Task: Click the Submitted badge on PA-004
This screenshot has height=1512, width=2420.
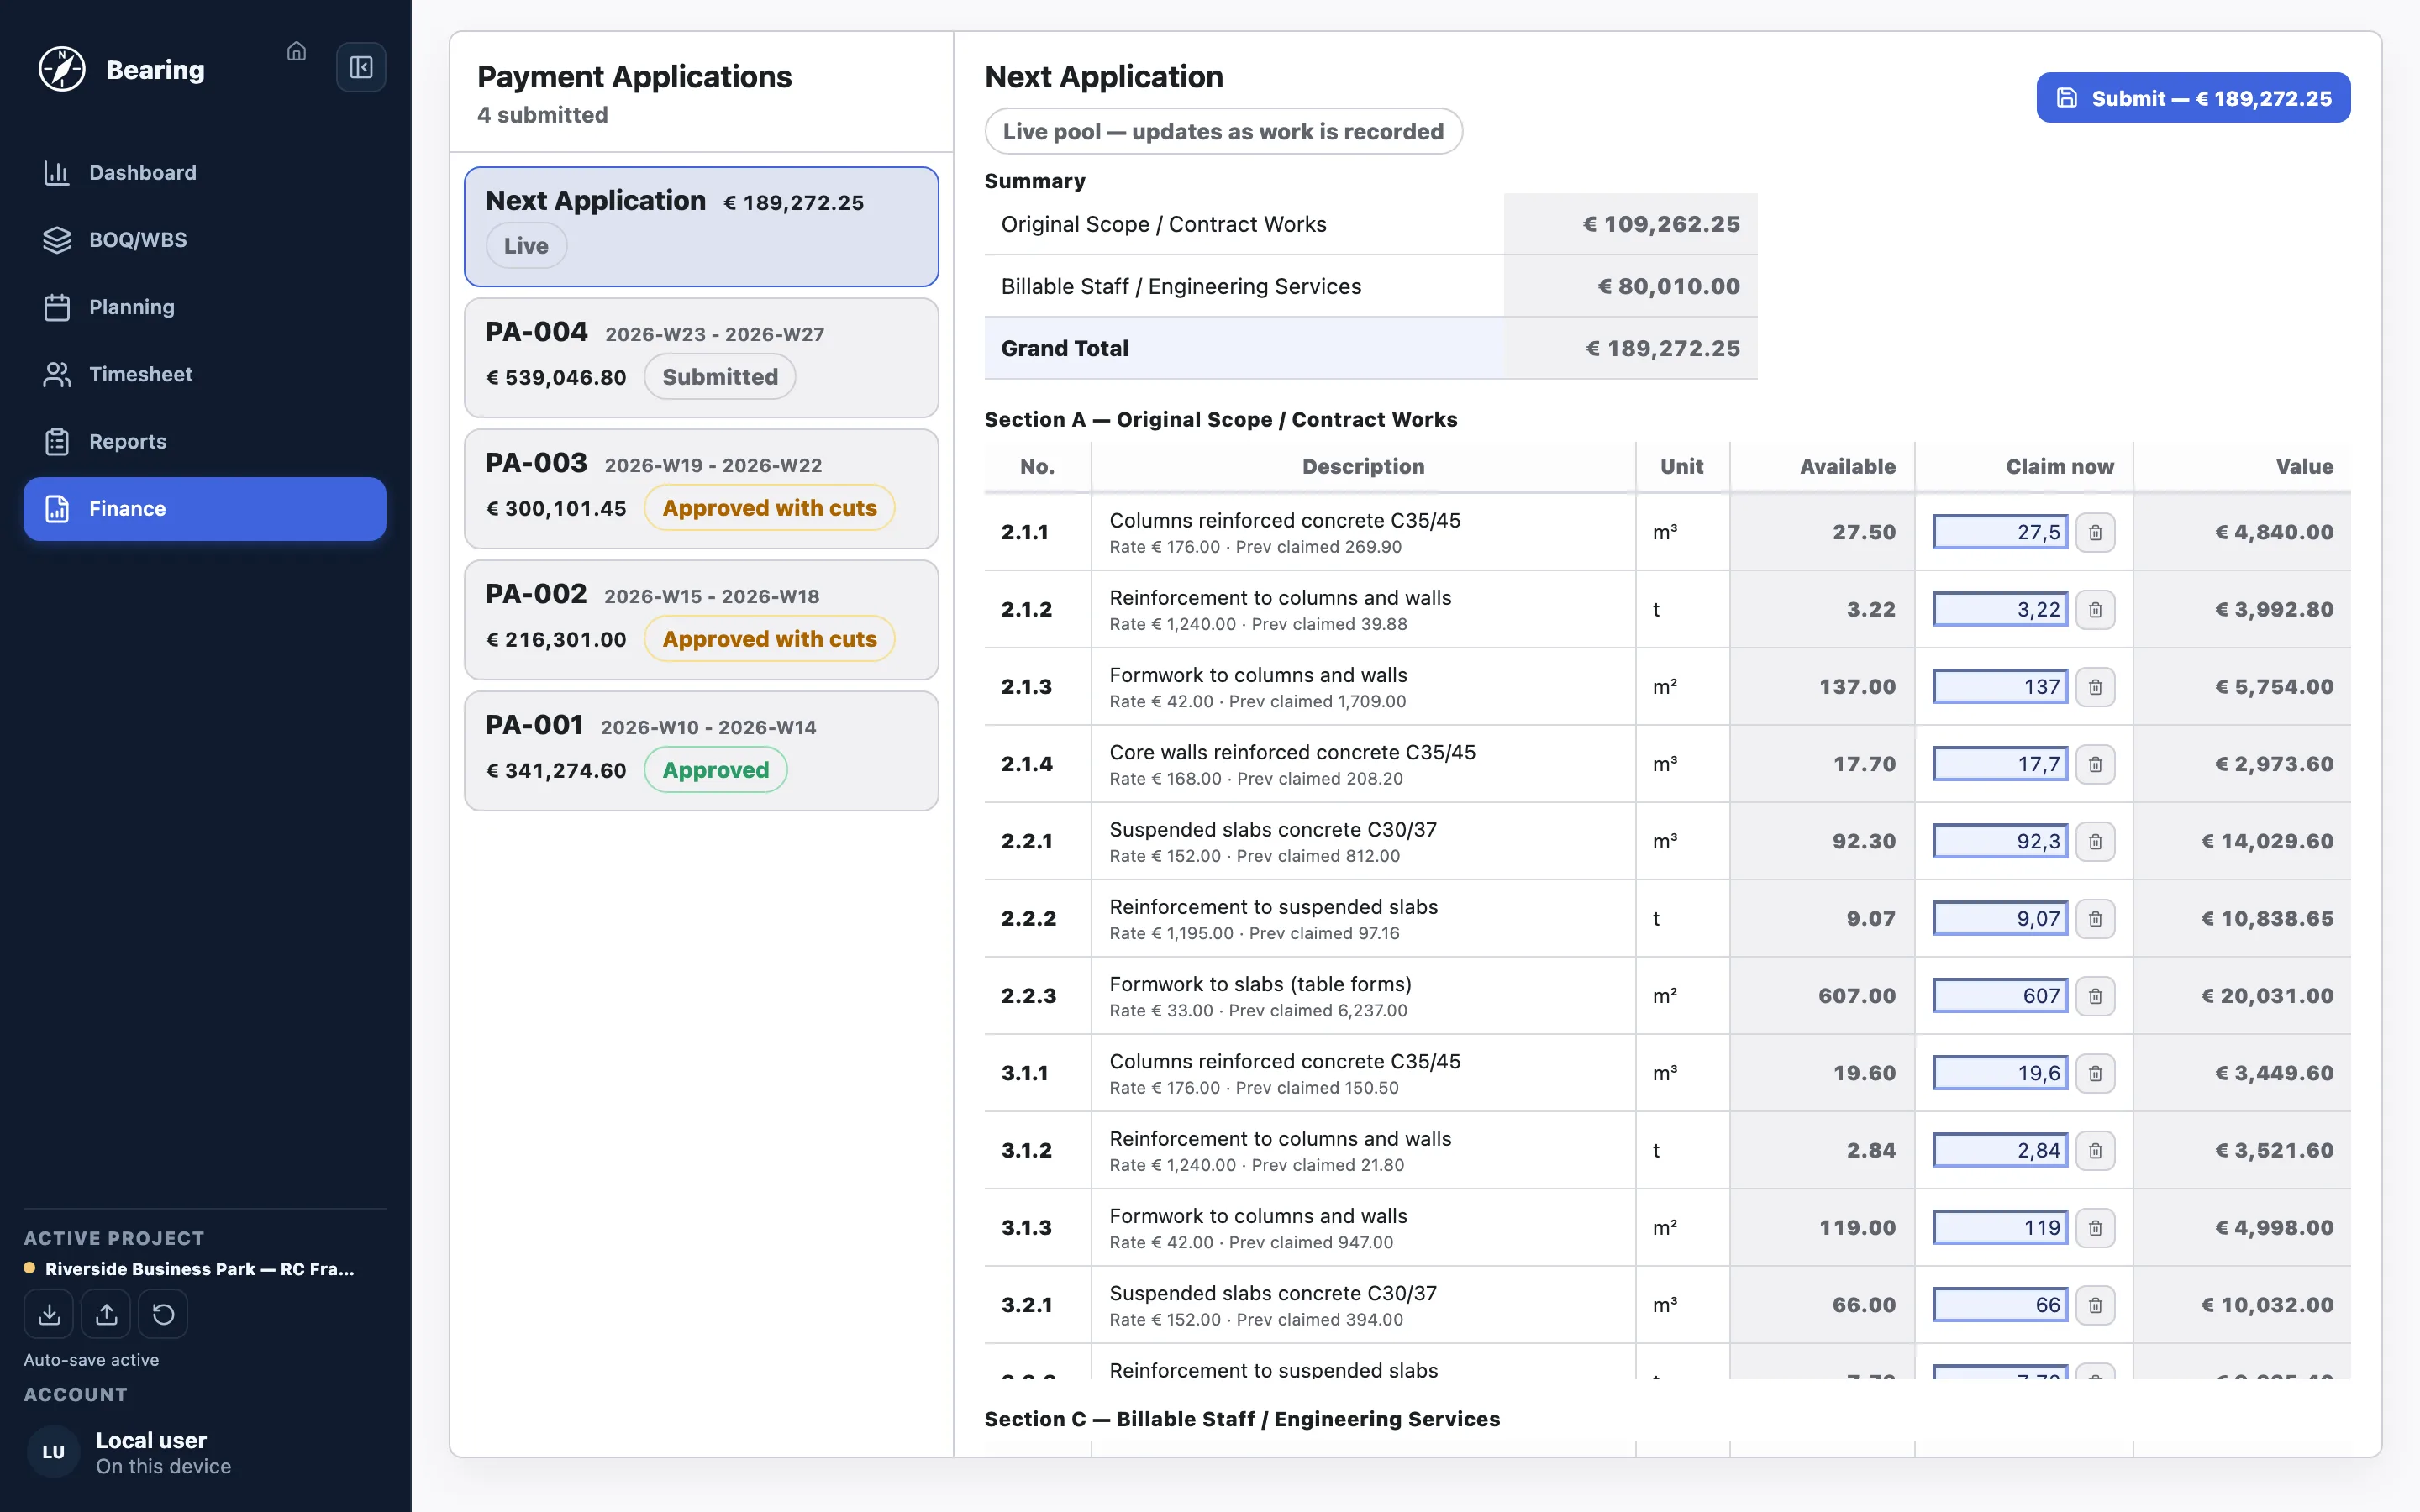Action: (x=719, y=377)
